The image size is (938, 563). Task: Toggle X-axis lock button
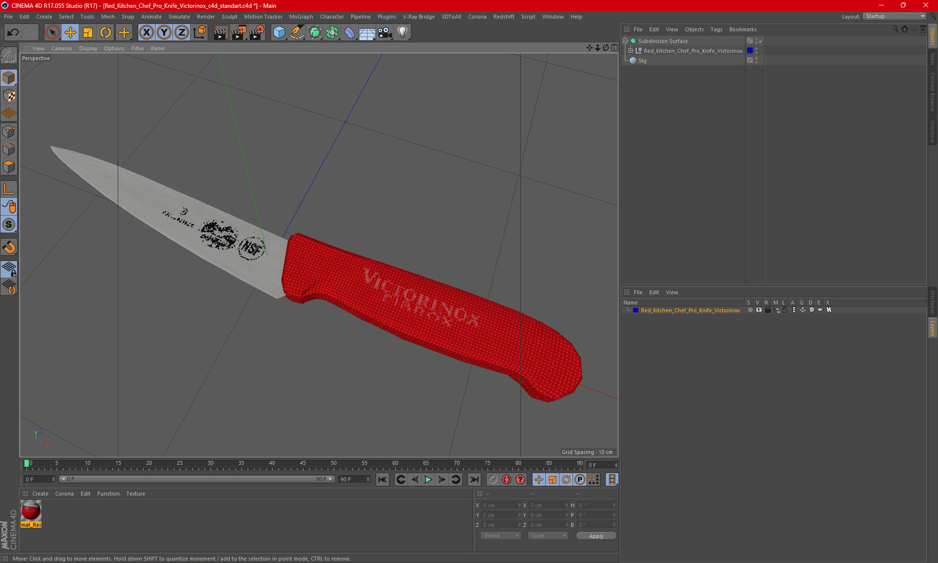point(146,33)
